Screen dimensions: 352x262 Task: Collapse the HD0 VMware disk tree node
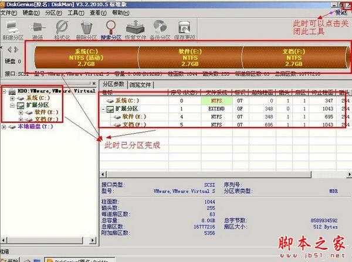(x=4, y=91)
